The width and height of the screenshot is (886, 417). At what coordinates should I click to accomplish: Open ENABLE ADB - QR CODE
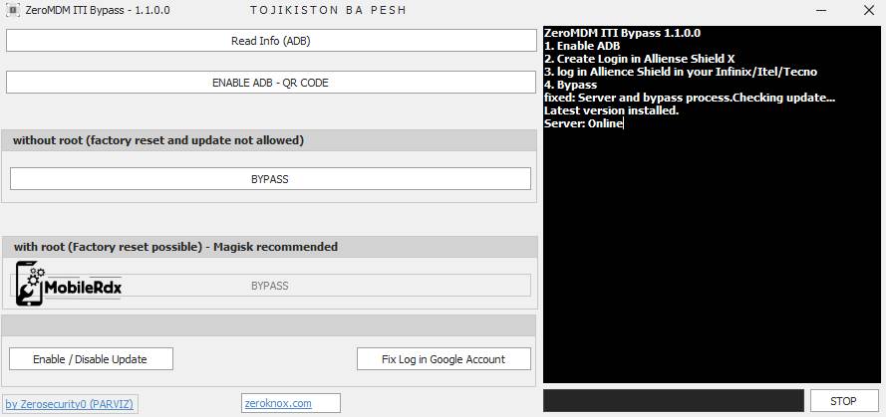click(271, 83)
